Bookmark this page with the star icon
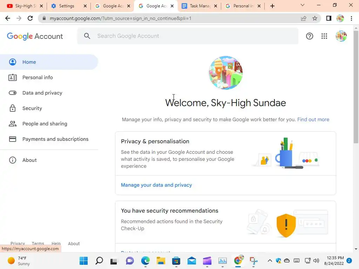 click(315, 18)
